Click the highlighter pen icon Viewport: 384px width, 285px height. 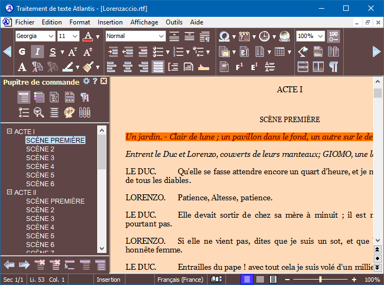tap(68, 67)
